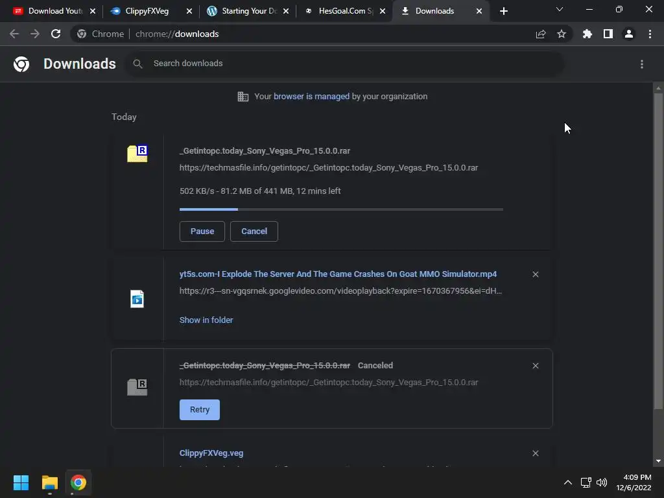
Task: Close the Starting Your Download tab
Action: point(286,11)
